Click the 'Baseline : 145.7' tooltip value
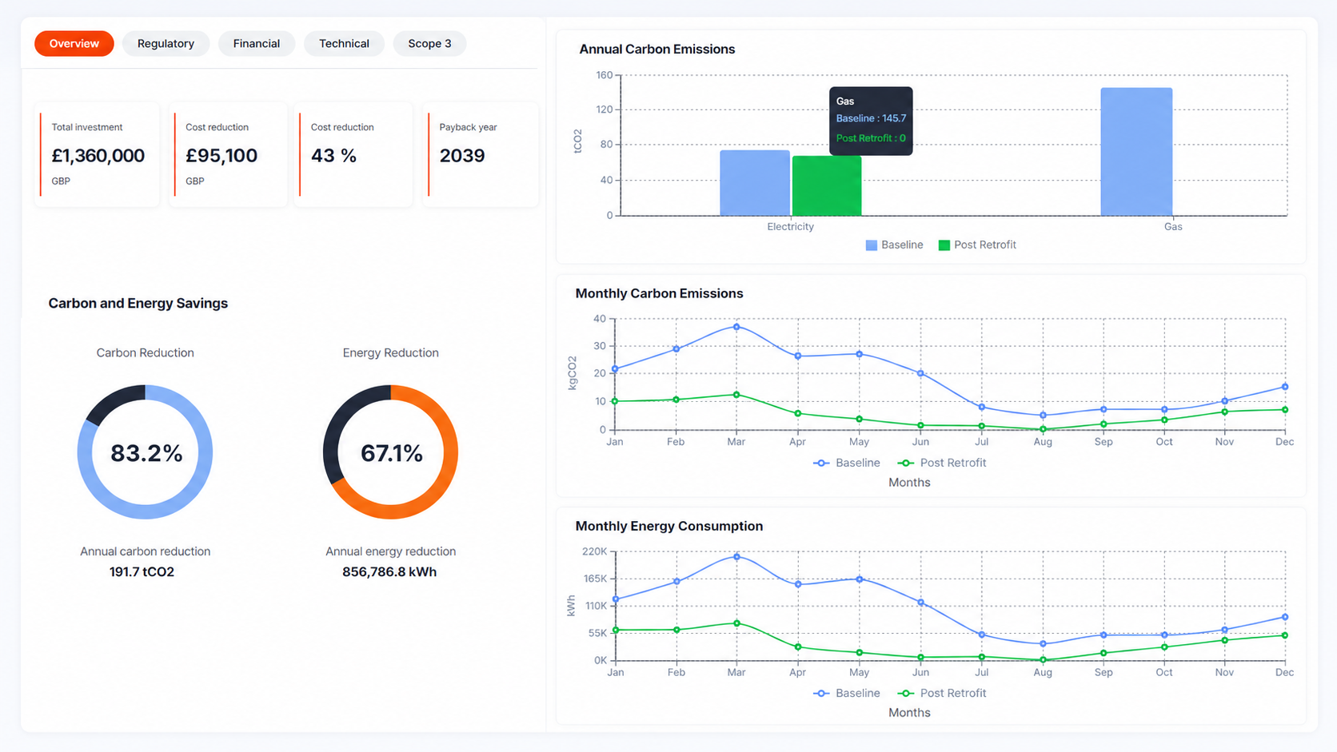 pos(871,118)
